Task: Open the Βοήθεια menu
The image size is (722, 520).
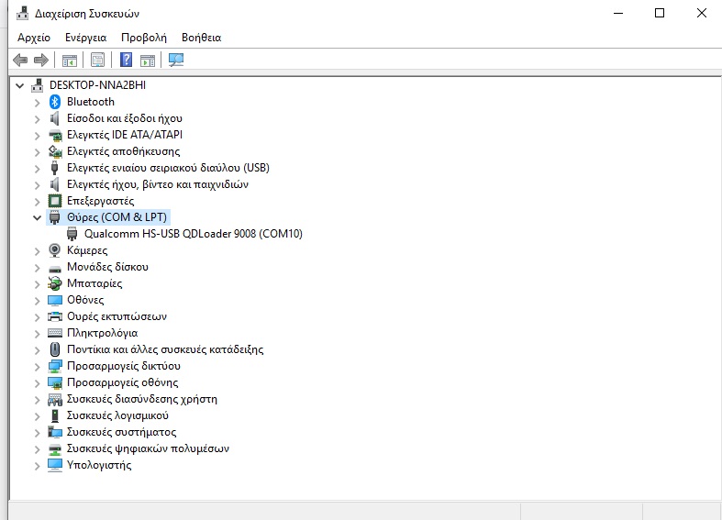Action: pos(201,38)
